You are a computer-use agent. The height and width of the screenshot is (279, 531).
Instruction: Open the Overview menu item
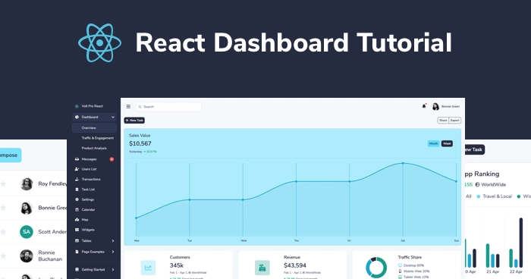pyautogui.click(x=94, y=128)
